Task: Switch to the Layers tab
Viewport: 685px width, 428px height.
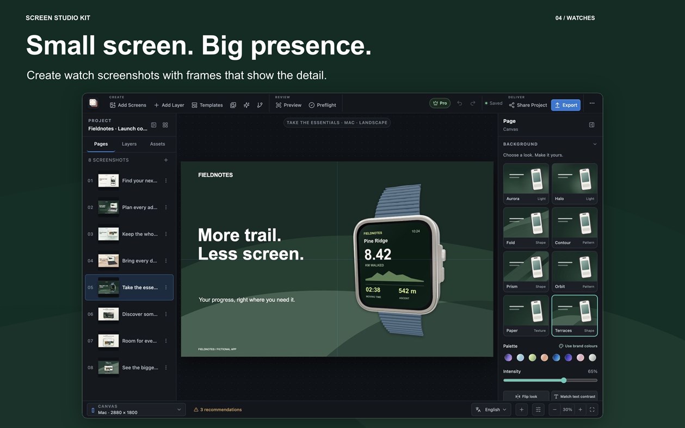Action: pos(129,144)
